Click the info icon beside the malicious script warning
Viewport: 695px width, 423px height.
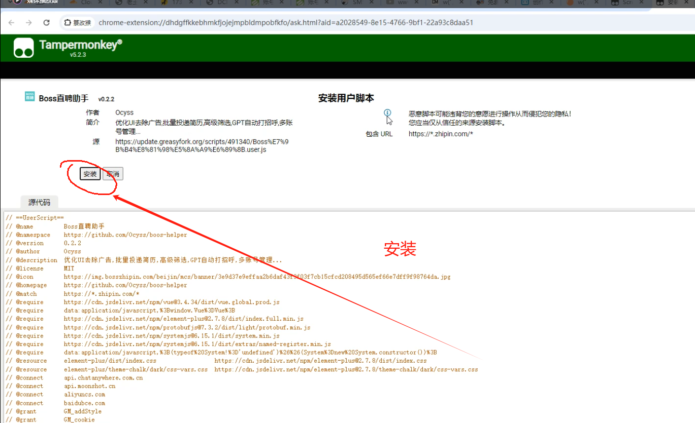pos(387,113)
